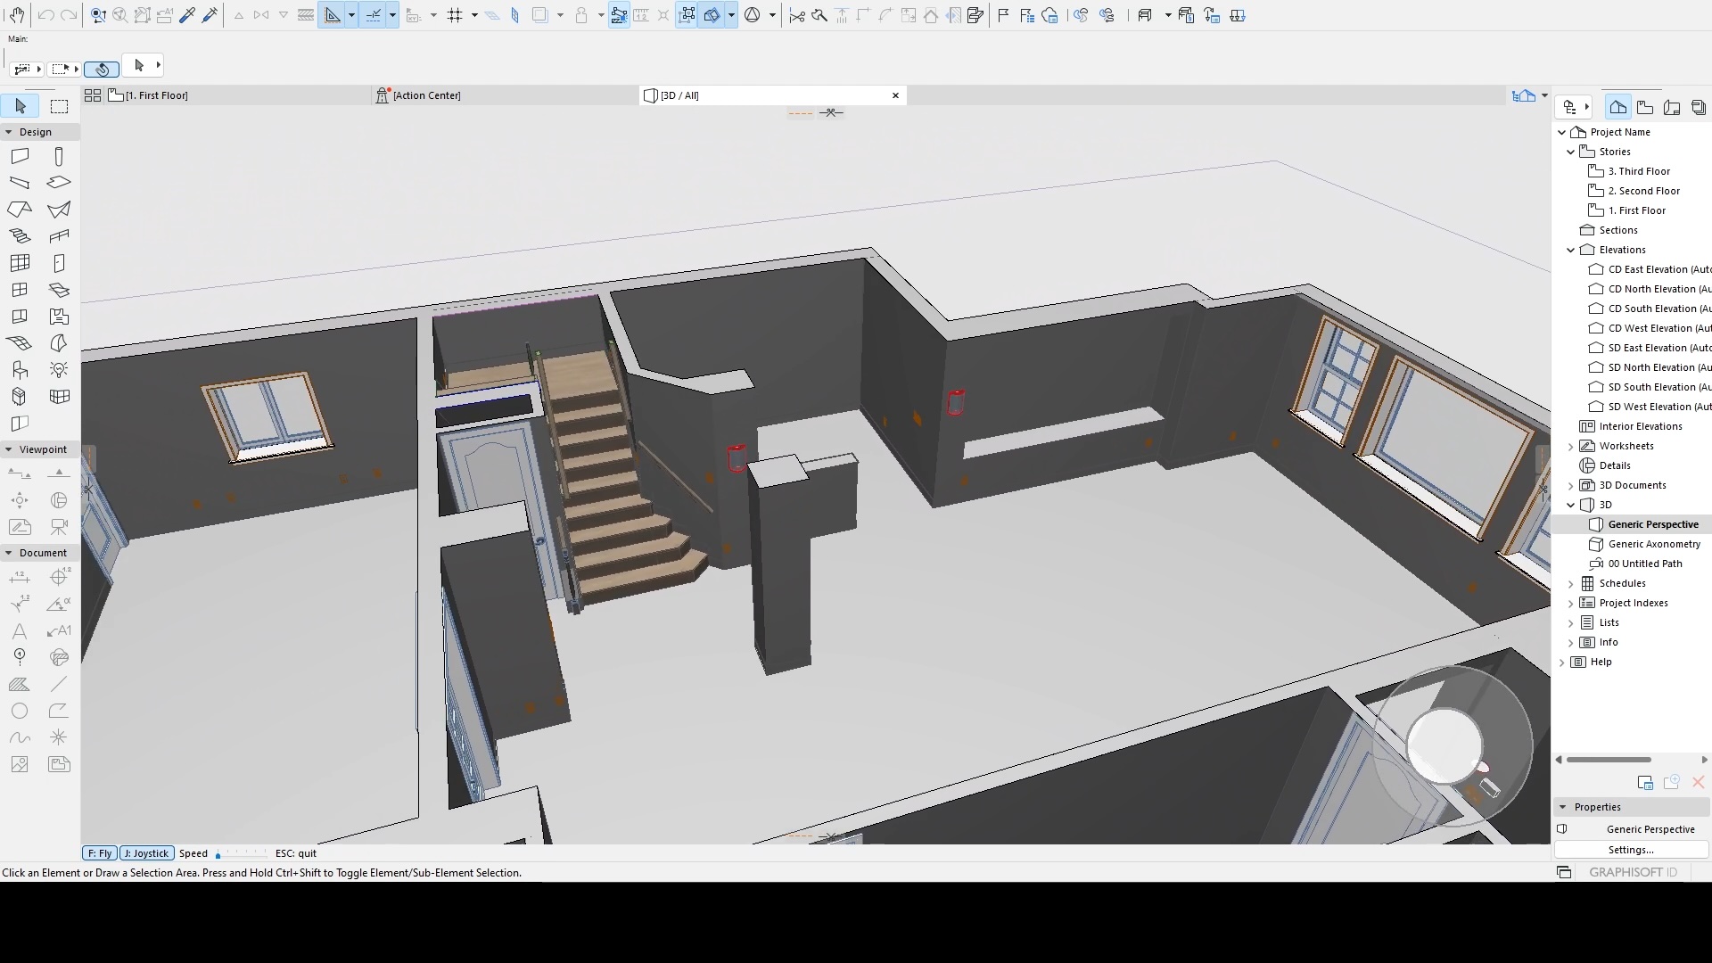Select the Roof tool
The width and height of the screenshot is (1712, 963).
pos(20,210)
